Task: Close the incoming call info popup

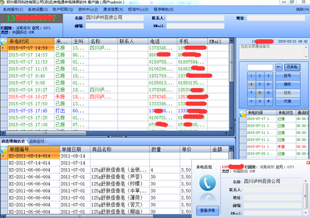Action: tap(308, 163)
